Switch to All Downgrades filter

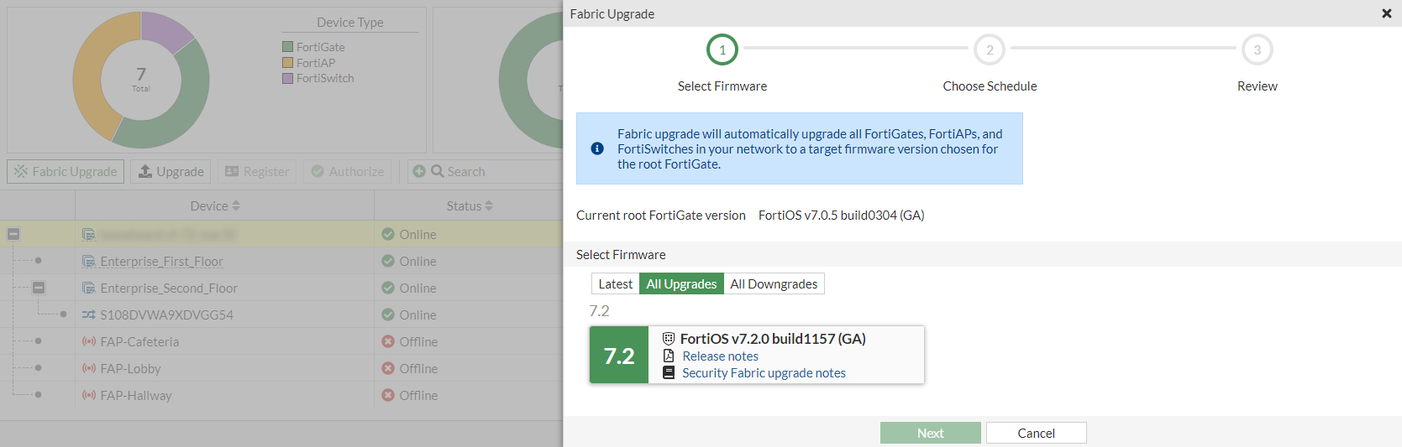tap(774, 283)
